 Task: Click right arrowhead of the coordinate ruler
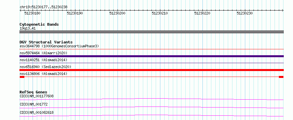[283, 10]
